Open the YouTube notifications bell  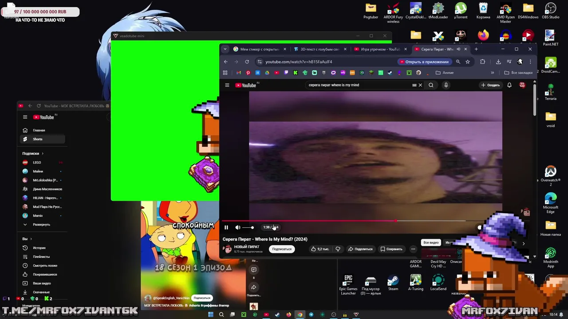click(509, 85)
